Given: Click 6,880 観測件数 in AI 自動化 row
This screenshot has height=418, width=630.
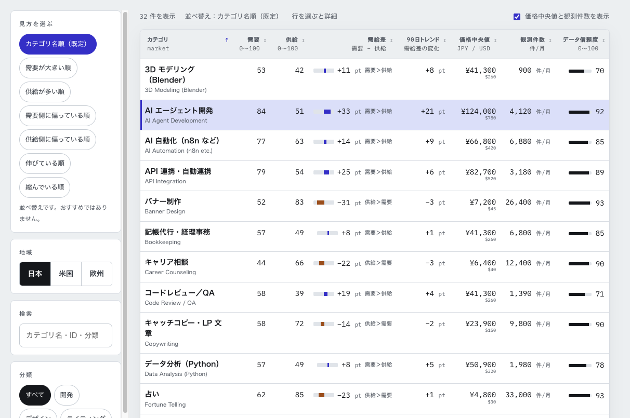Looking at the screenshot, I should coord(520,141).
